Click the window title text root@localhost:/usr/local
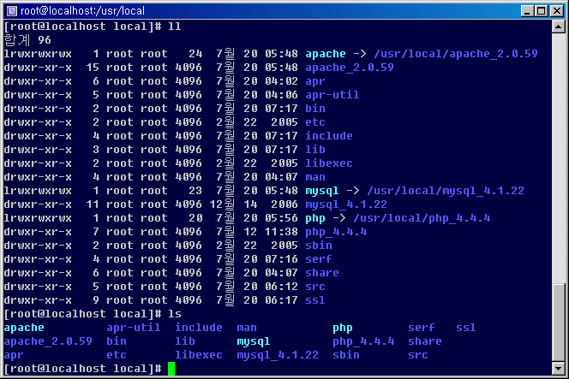Screen dimensions: 569x379 coord(83,11)
